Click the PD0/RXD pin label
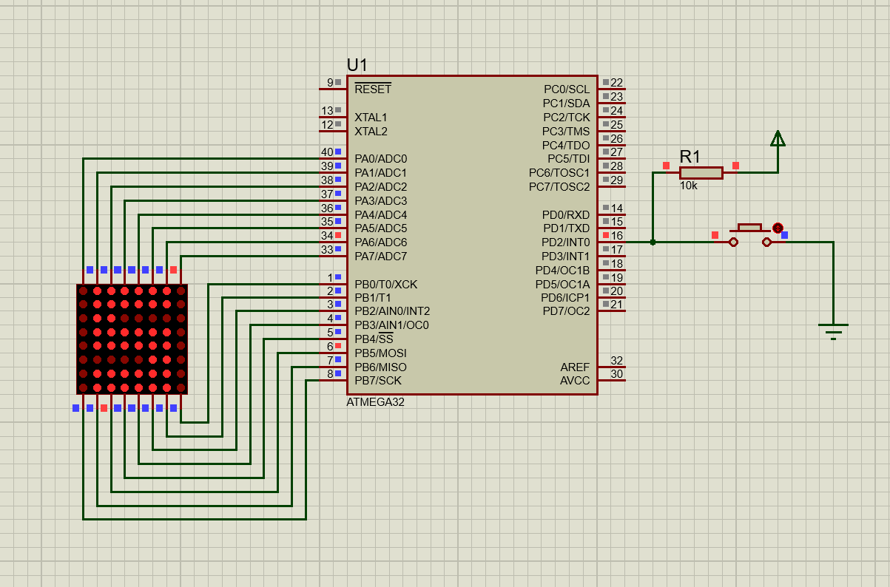 point(567,214)
